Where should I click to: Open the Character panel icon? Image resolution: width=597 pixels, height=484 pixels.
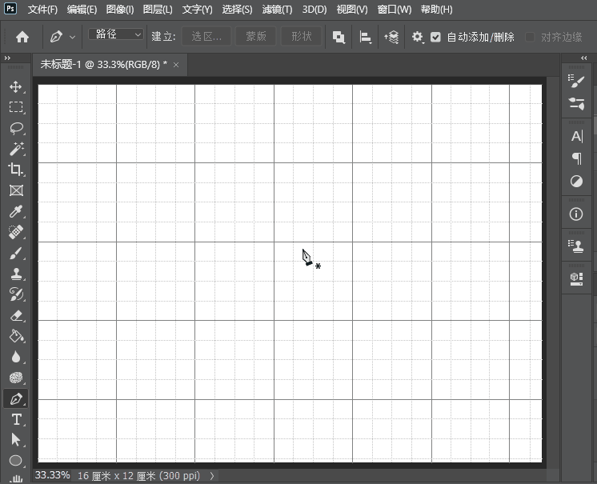576,136
